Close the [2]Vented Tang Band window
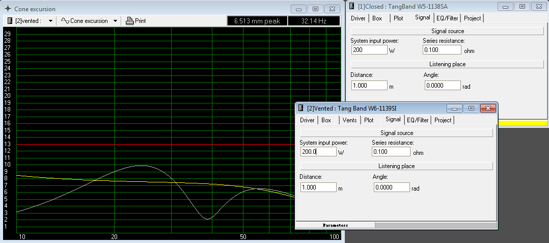The image size is (549, 243). point(487,108)
